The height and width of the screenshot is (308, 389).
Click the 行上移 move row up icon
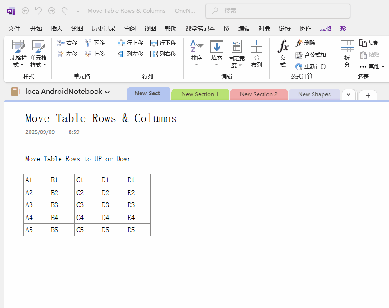121,43
